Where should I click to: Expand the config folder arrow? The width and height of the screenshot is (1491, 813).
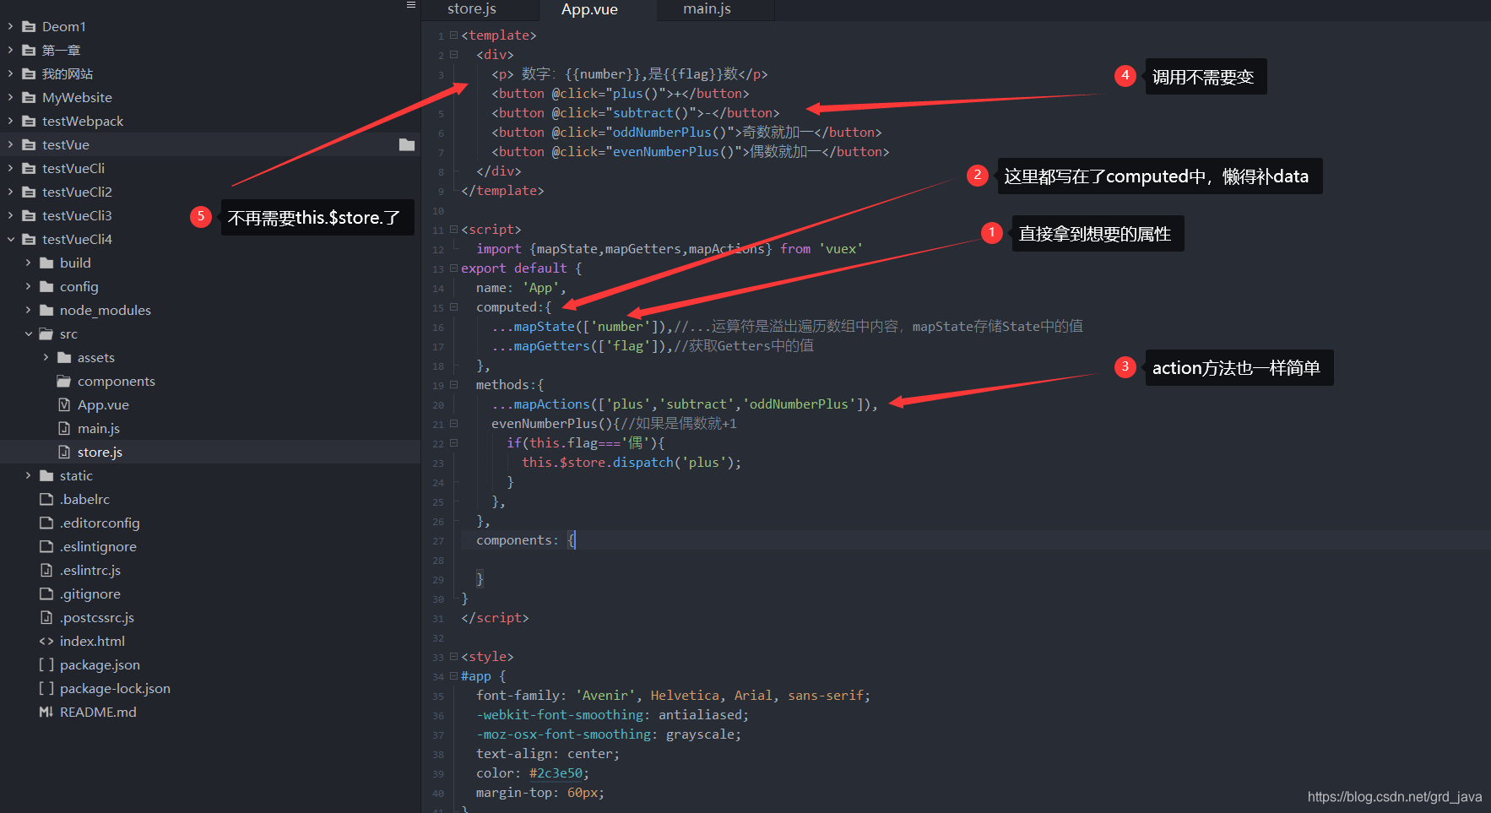pyautogui.click(x=28, y=287)
